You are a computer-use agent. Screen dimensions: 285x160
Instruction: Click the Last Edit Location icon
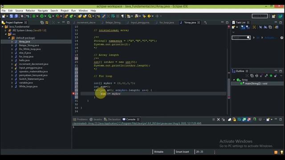pos(144,16)
